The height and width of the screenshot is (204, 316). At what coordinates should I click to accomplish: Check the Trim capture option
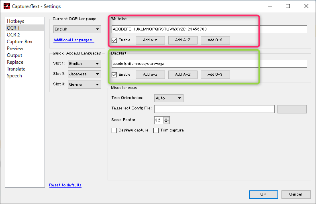click(x=156, y=130)
